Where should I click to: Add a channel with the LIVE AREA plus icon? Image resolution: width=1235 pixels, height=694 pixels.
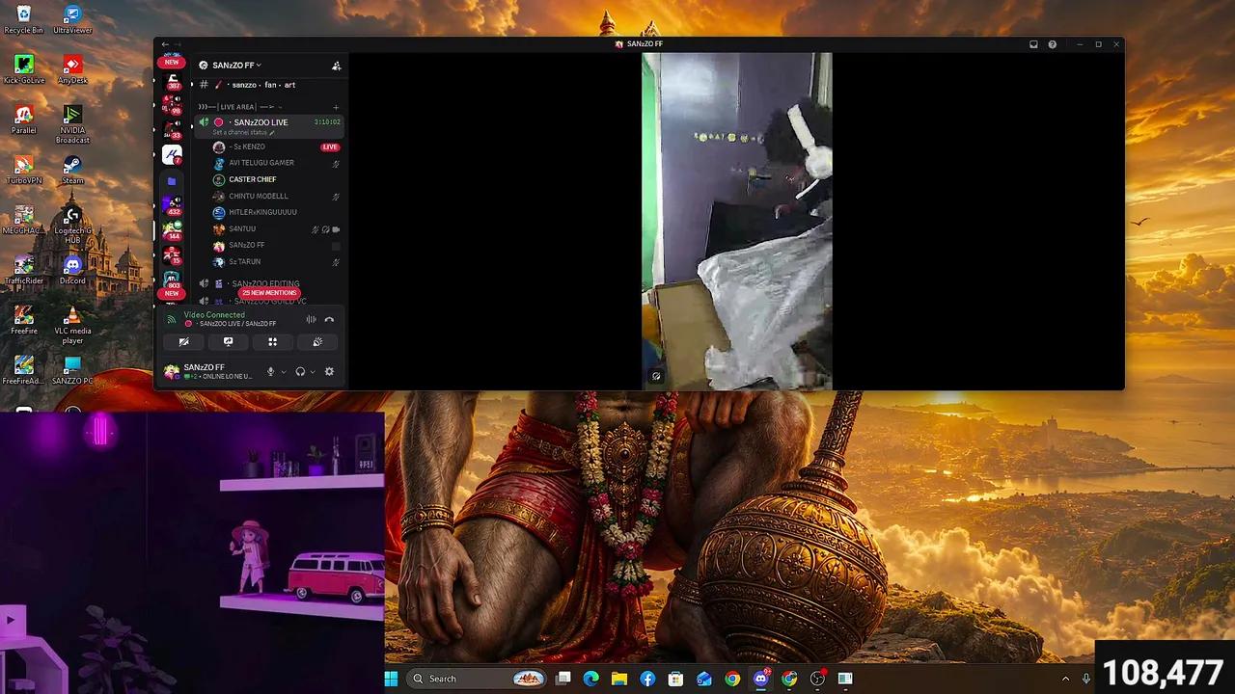tap(336, 107)
